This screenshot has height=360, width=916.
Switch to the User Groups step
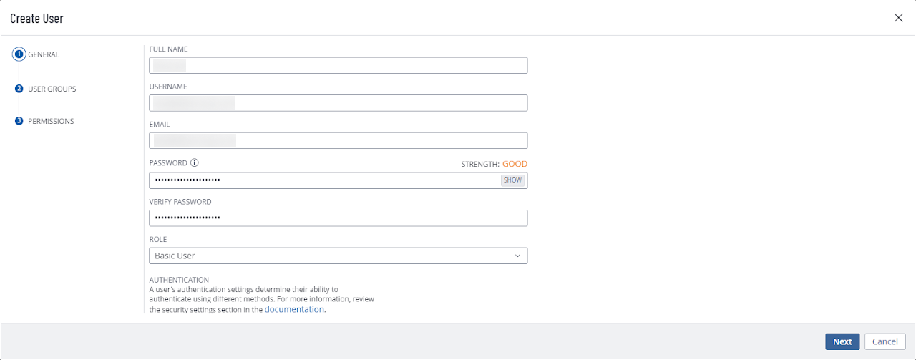[52, 89]
